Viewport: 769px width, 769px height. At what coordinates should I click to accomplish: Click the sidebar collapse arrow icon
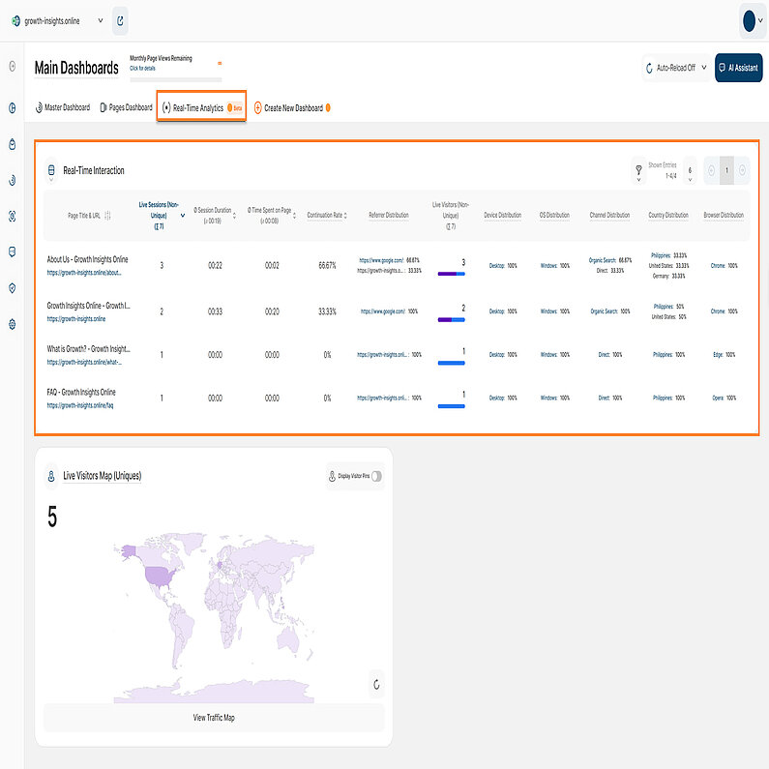point(13,66)
